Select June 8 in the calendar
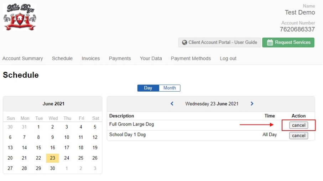The image size is (323, 181). 38,137
